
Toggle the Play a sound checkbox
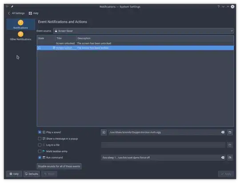(x=40, y=132)
